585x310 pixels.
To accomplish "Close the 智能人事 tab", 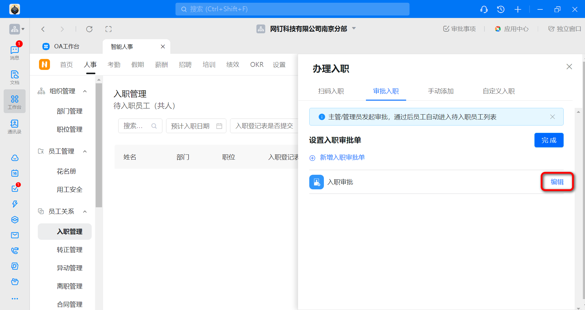I will tap(163, 46).
